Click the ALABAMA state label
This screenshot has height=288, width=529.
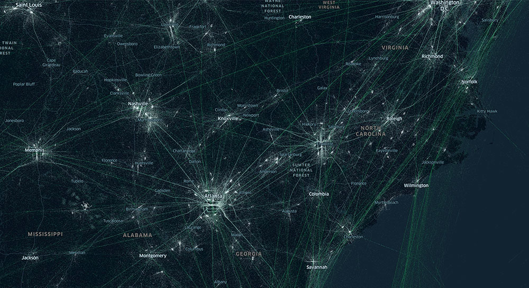pyautogui.click(x=138, y=235)
